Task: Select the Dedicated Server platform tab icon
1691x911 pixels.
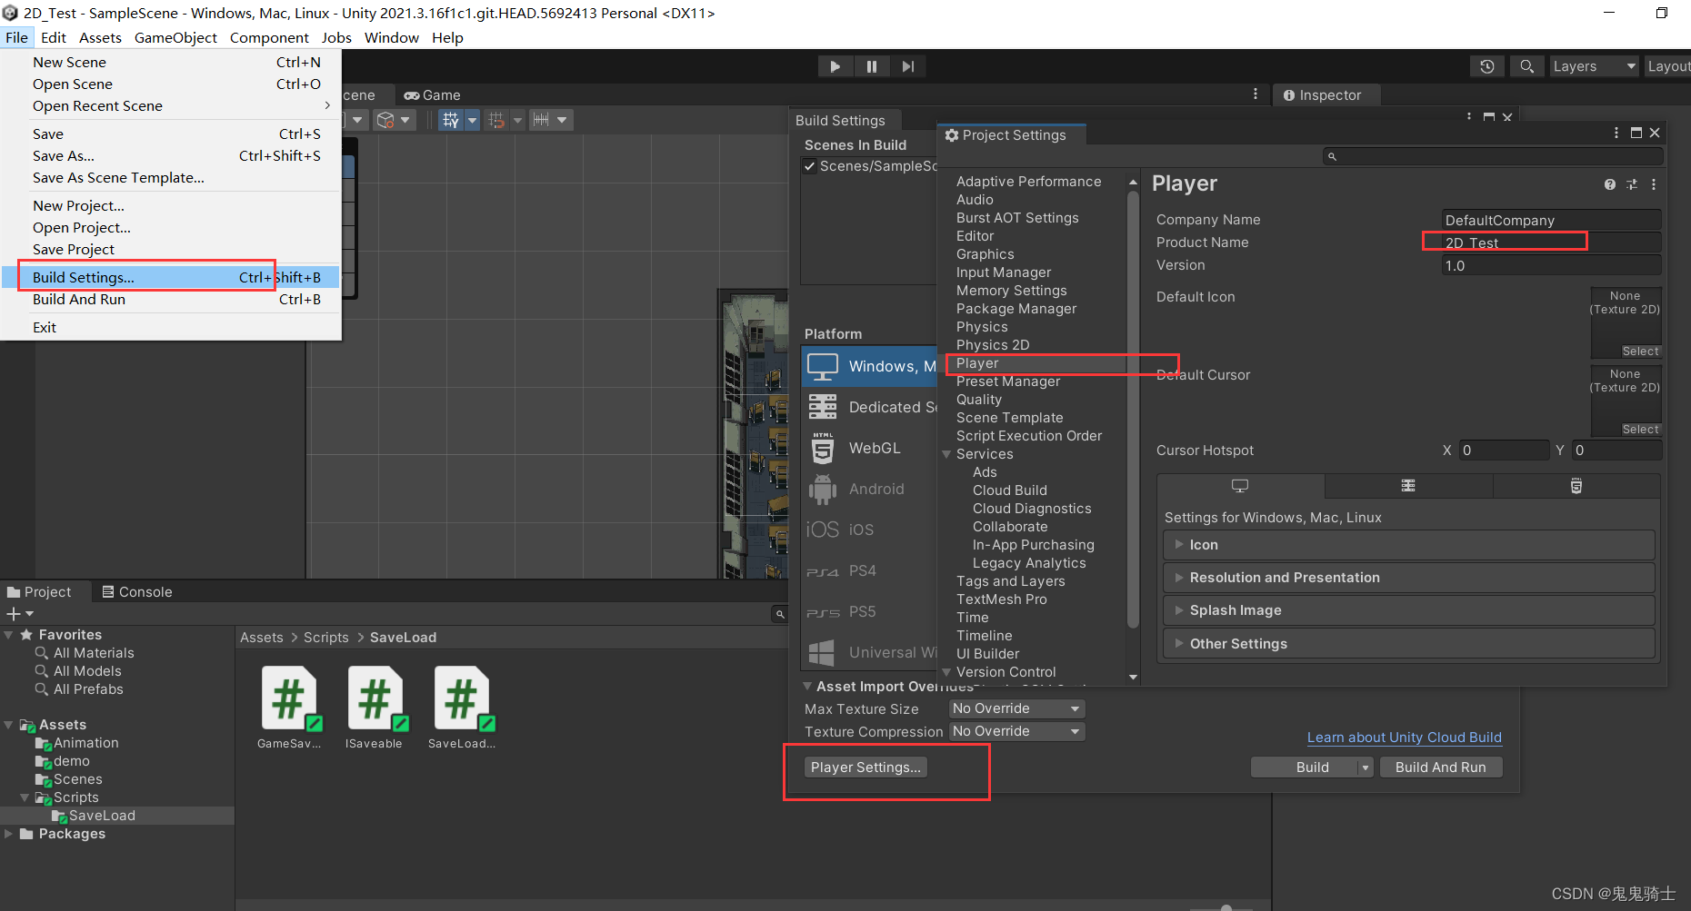Action: (x=1408, y=486)
